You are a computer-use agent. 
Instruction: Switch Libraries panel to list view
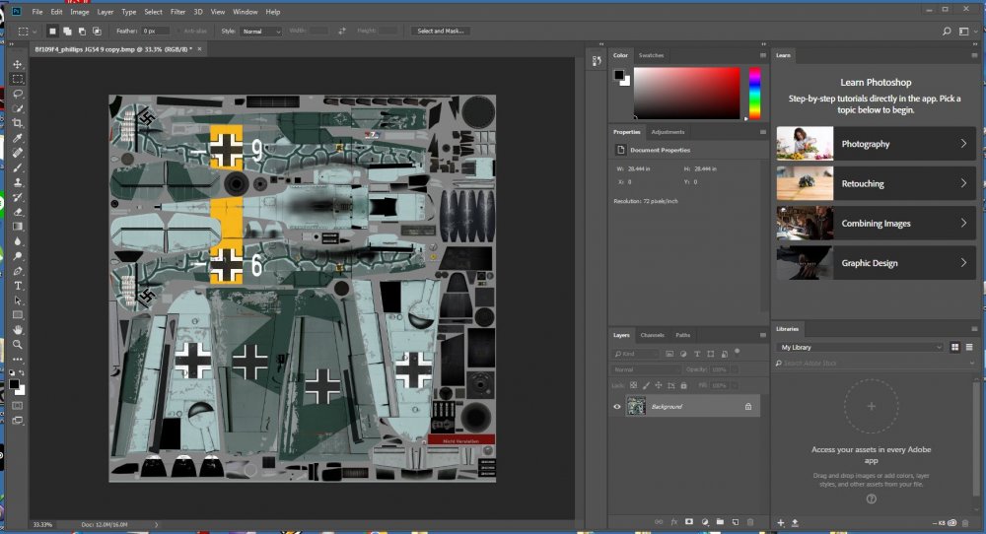(968, 348)
